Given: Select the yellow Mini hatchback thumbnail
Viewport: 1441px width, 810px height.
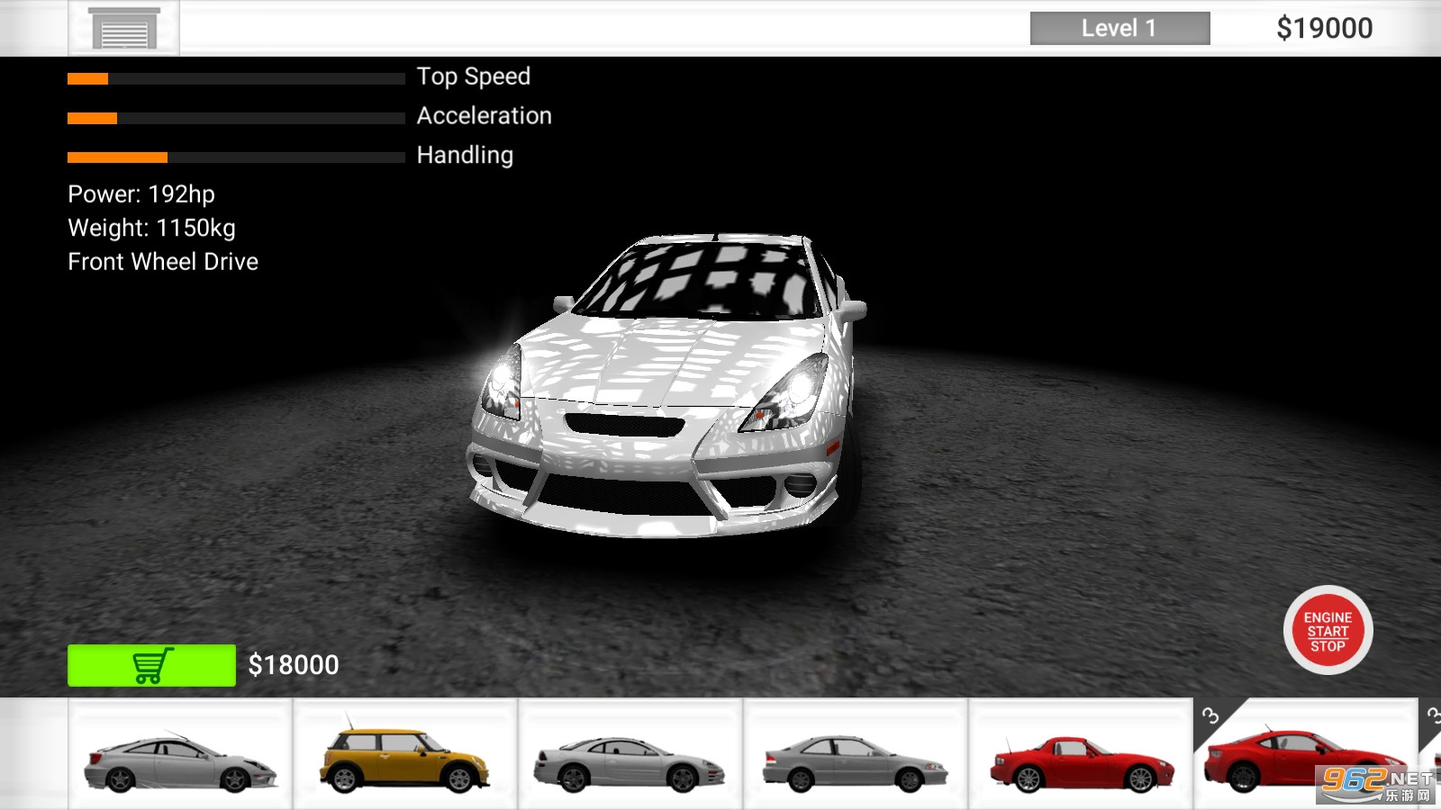Looking at the screenshot, I should (405, 754).
